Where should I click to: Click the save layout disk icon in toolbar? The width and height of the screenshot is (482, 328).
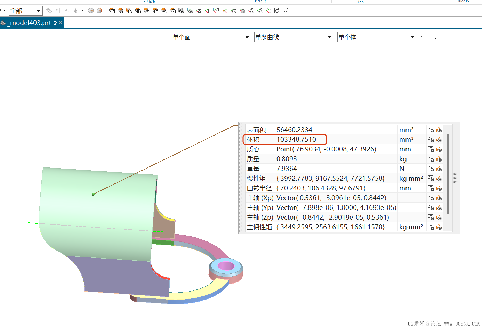pyautogui.click(x=199, y=10)
